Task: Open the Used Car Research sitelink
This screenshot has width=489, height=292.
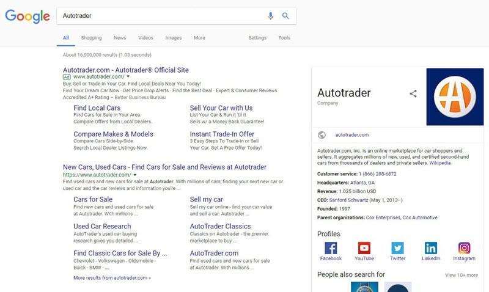Action: tap(102, 226)
